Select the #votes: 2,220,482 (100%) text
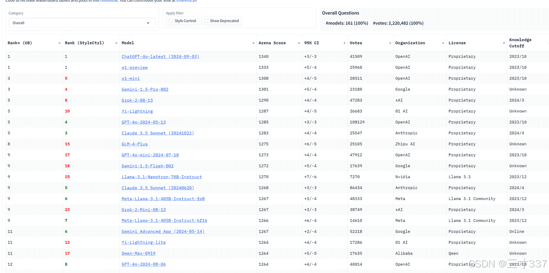This screenshot has height=273, width=549. [x=398, y=23]
